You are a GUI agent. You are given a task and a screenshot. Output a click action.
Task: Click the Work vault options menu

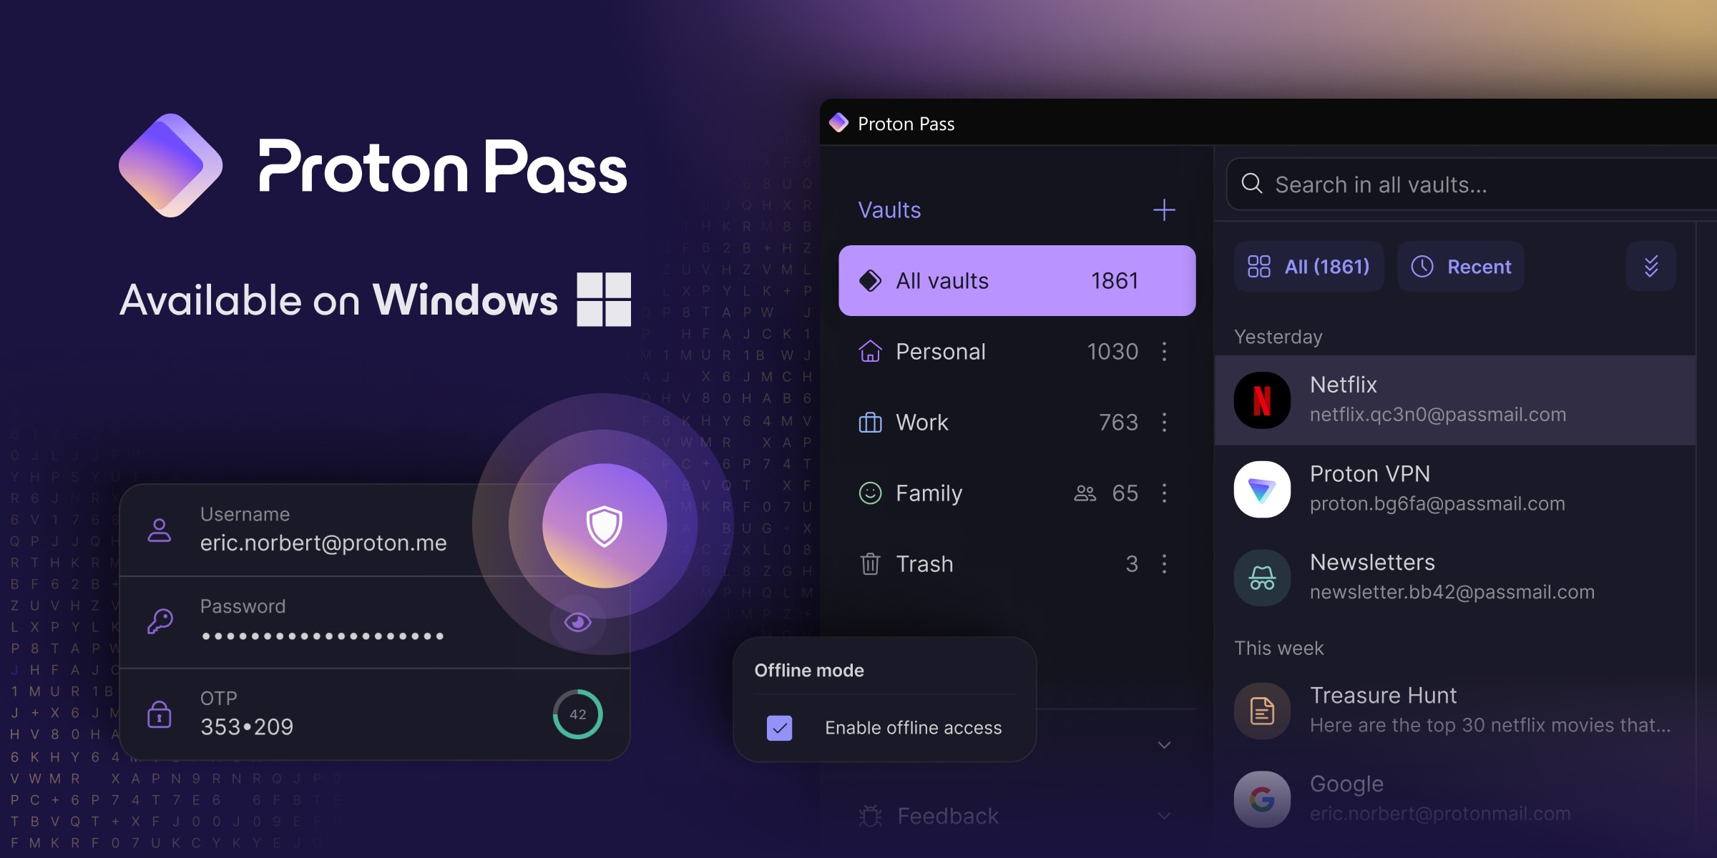point(1165,421)
